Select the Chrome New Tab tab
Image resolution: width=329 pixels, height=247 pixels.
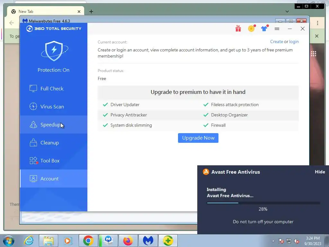(x=46, y=12)
